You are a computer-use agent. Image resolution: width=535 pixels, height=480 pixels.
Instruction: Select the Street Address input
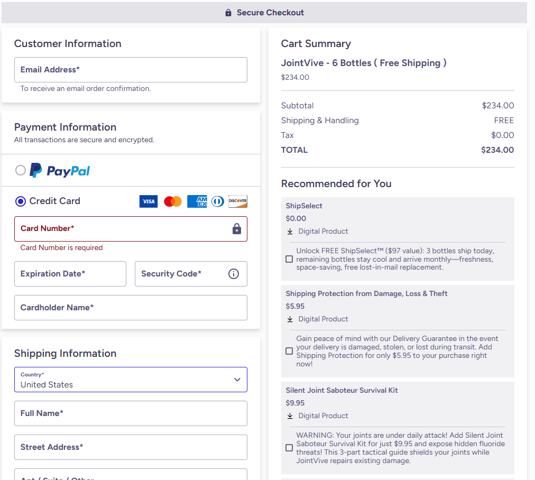click(131, 447)
